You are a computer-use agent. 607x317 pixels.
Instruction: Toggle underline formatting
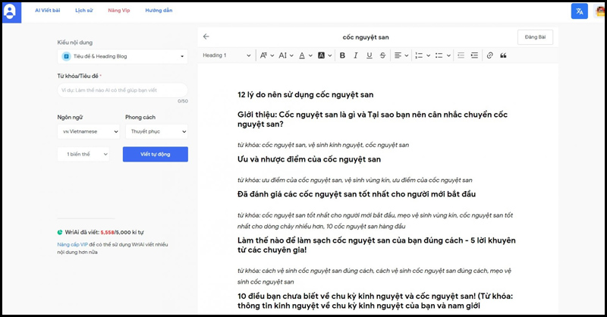(x=370, y=55)
